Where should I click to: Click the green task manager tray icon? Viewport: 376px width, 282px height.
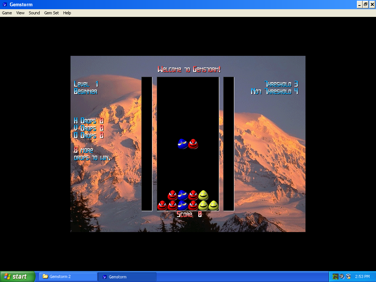[335, 276]
